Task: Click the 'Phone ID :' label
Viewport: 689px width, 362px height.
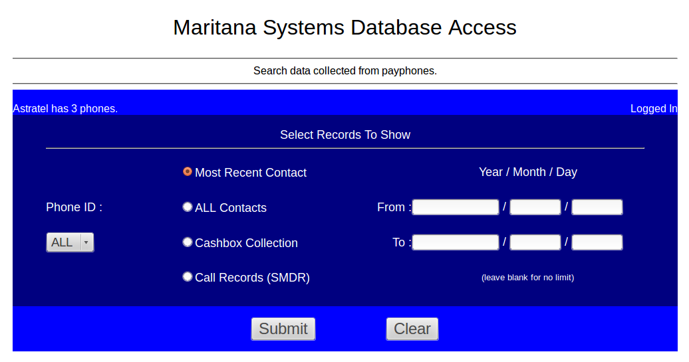Action: [74, 207]
